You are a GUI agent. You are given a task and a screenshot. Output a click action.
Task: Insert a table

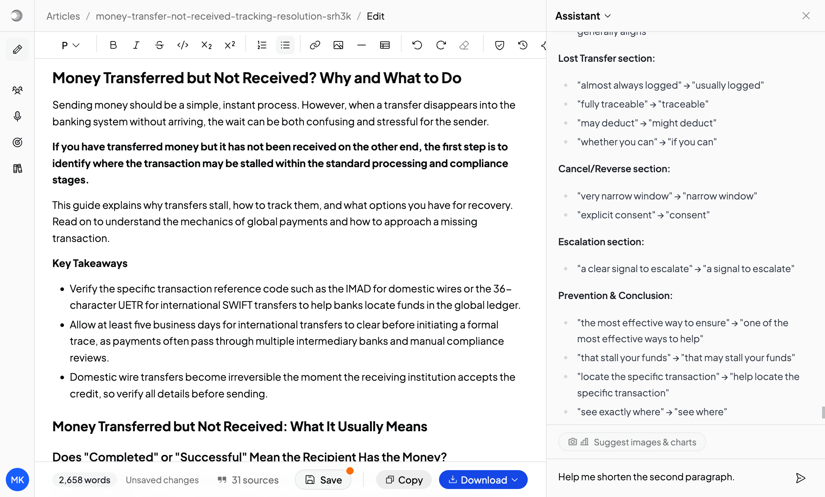(385, 45)
